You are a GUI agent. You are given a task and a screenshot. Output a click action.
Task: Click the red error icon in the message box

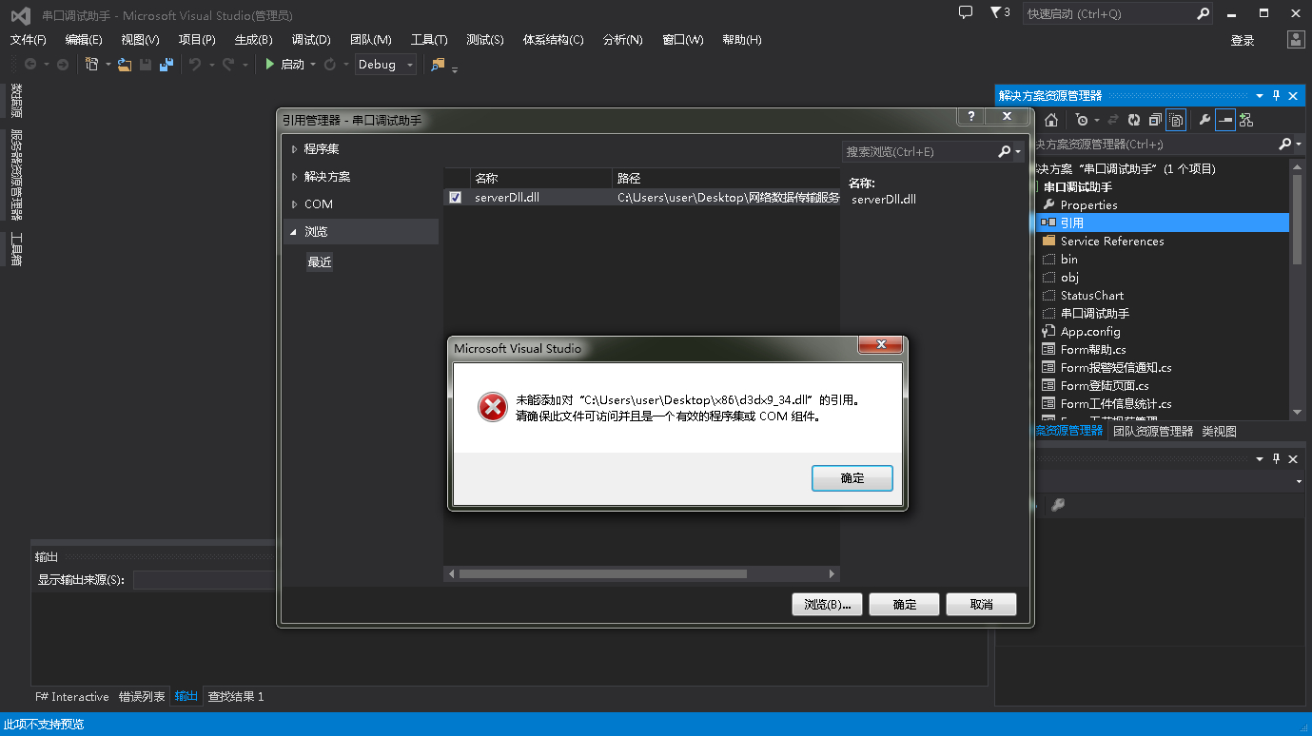click(x=492, y=407)
